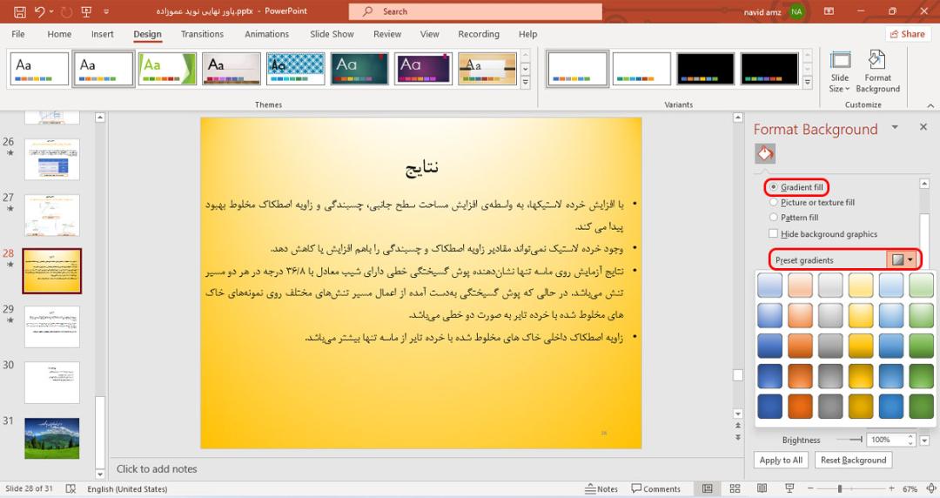Start Slide Show from status bar icon
The height and width of the screenshot is (498, 940).
click(x=789, y=488)
